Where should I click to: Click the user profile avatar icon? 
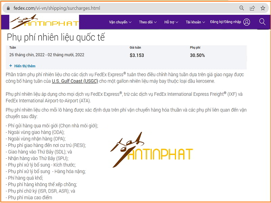(x=247, y=22)
